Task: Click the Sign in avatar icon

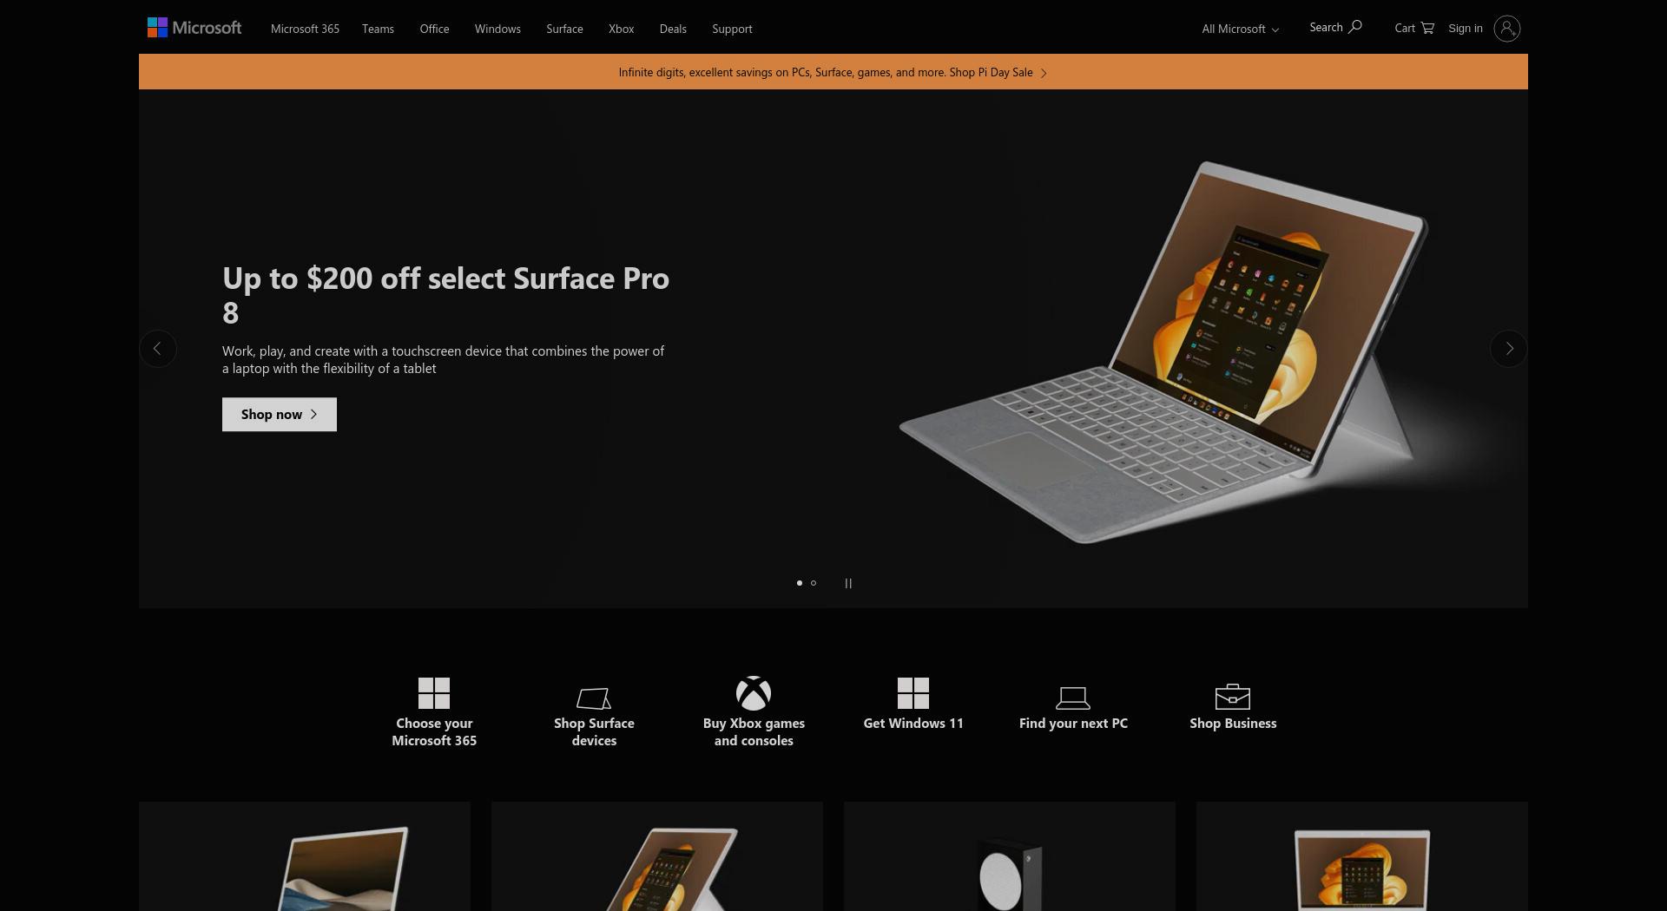Action: [x=1507, y=29]
